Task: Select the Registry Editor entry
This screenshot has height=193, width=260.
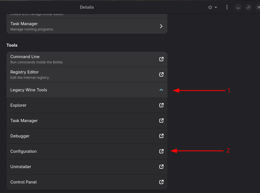Action: (25, 72)
